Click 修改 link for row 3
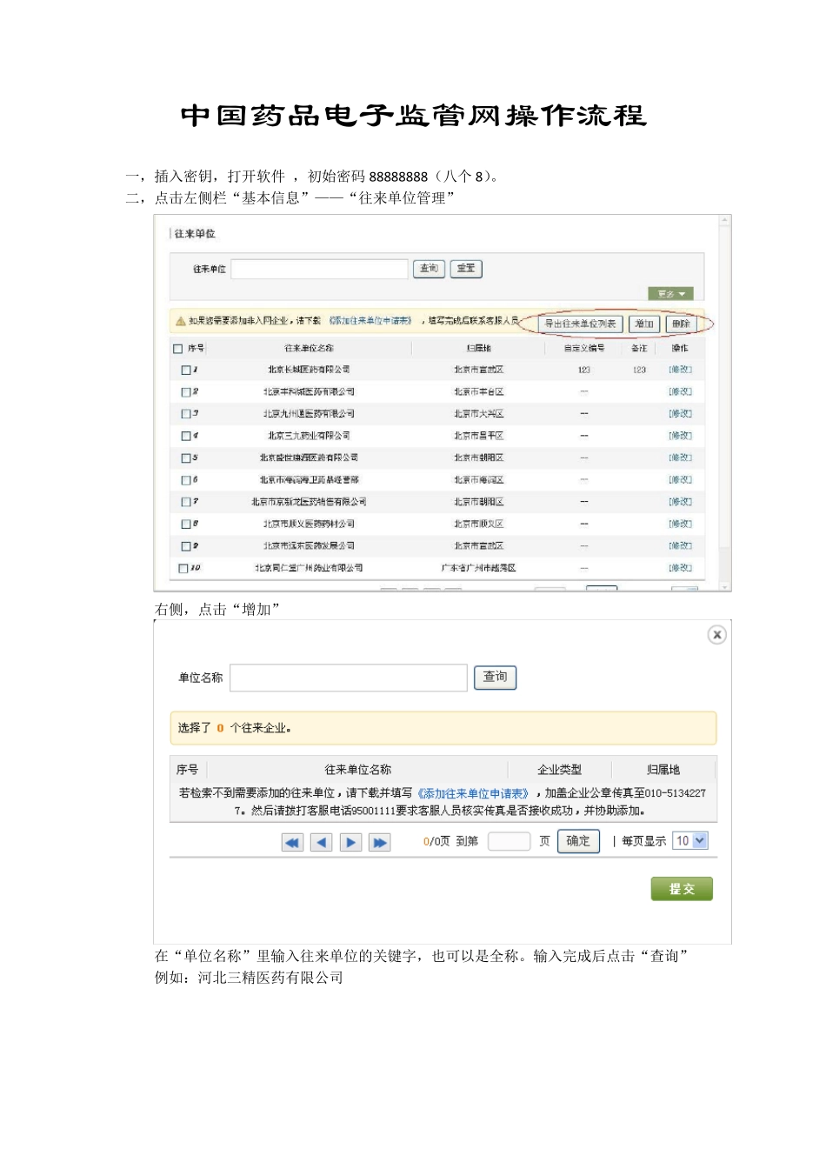This screenshot has width=826, height=1169. [680, 414]
